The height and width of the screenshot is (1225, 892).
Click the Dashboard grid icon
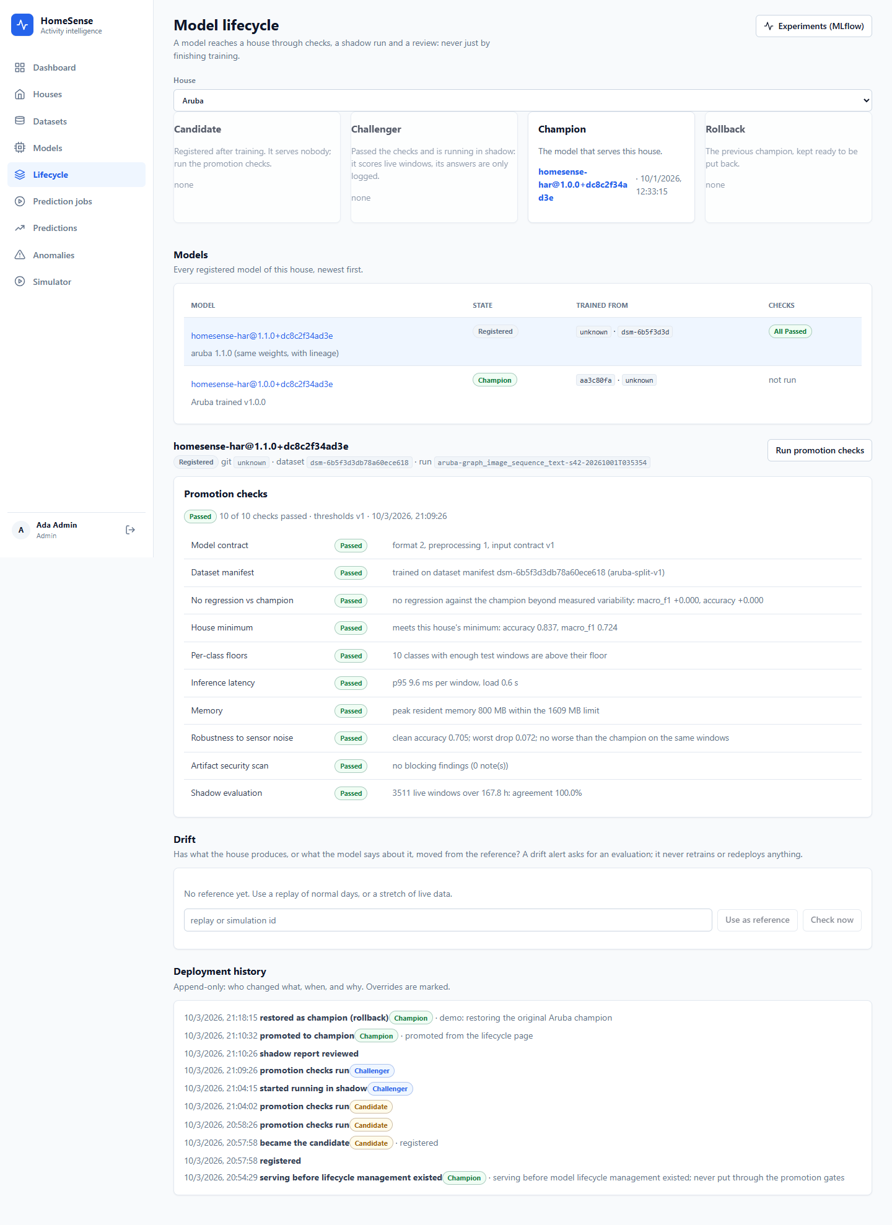click(x=20, y=68)
